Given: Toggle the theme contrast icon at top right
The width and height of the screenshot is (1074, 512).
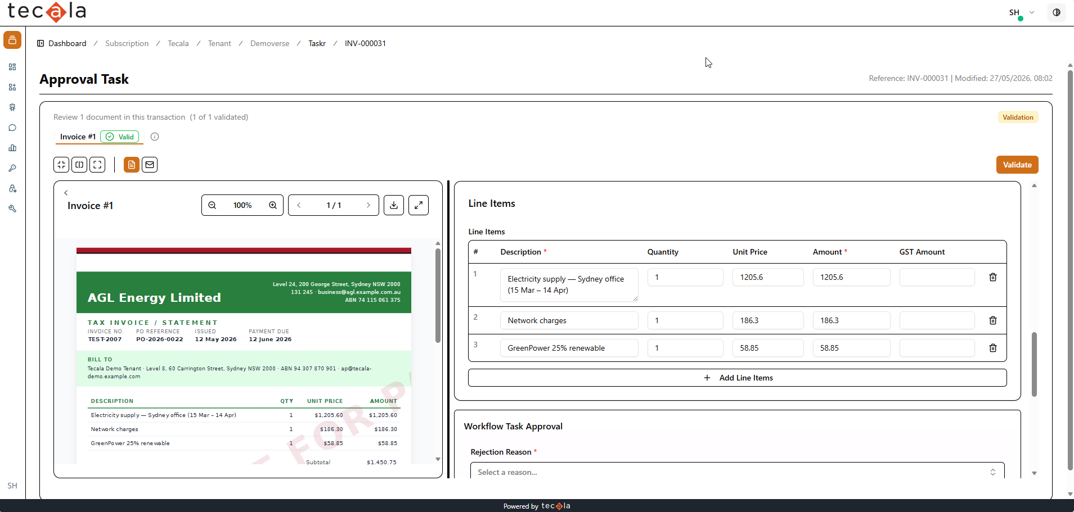Looking at the screenshot, I should tap(1057, 12).
